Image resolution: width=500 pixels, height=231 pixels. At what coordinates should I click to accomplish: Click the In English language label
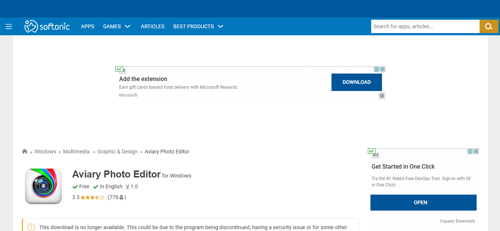[x=111, y=186]
